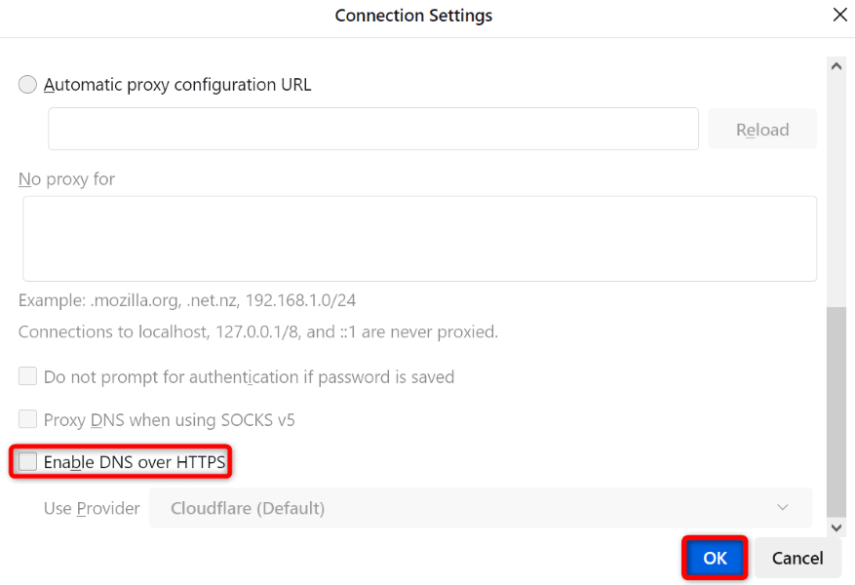
Task: Click the Automatic proxy configuration URL label
Action: click(177, 85)
